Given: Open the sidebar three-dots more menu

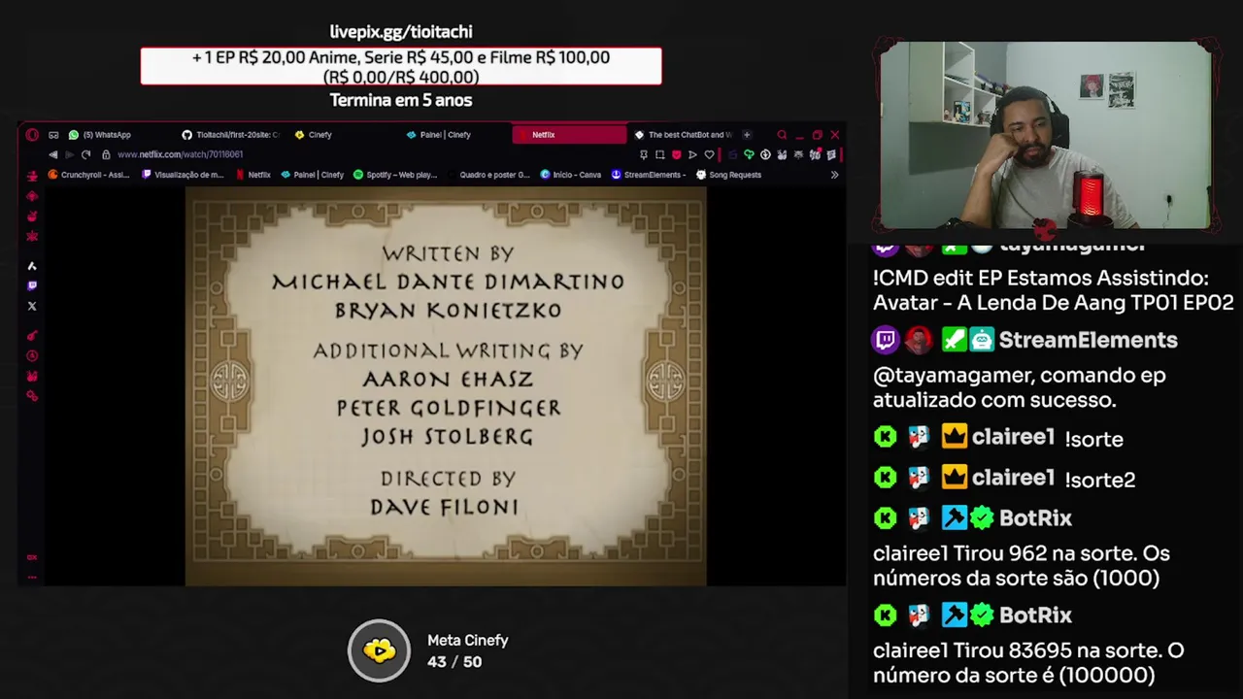Looking at the screenshot, I should click(32, 577).
